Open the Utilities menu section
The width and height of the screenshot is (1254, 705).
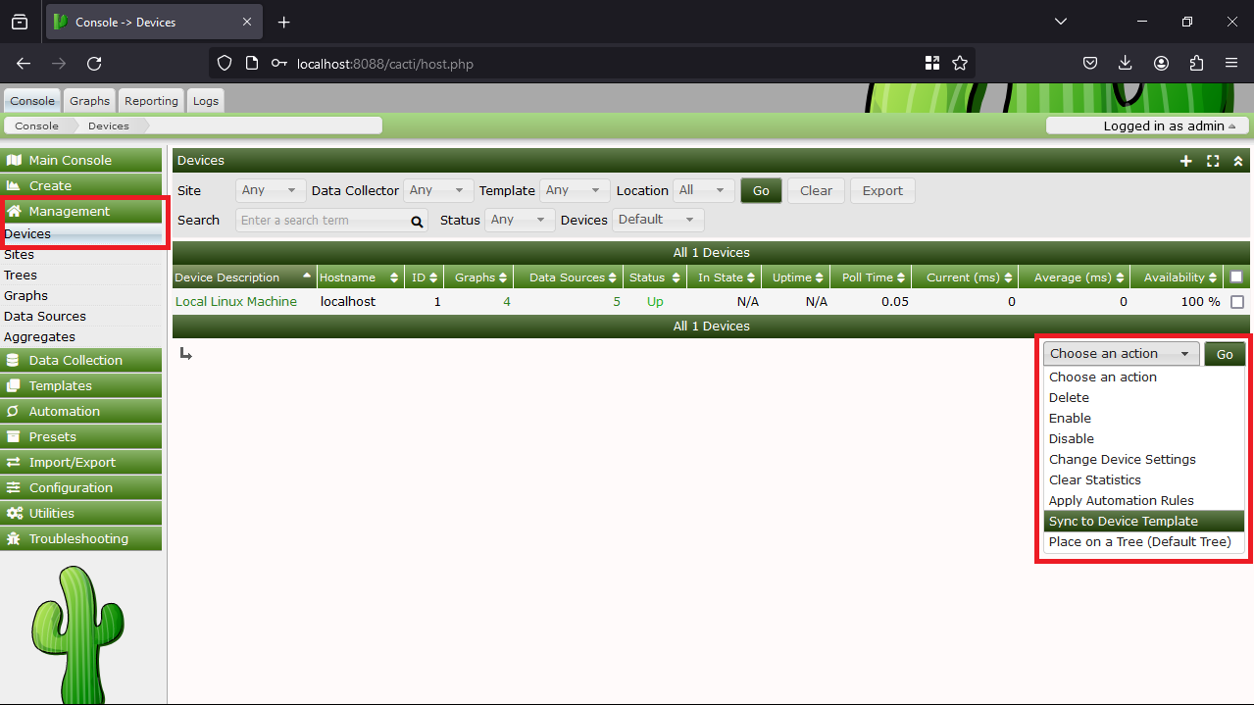click(x=81, y=513)
